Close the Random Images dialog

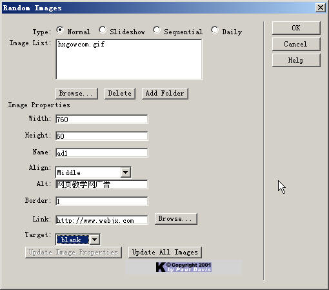pyautogui.click(x=321, y=8)
